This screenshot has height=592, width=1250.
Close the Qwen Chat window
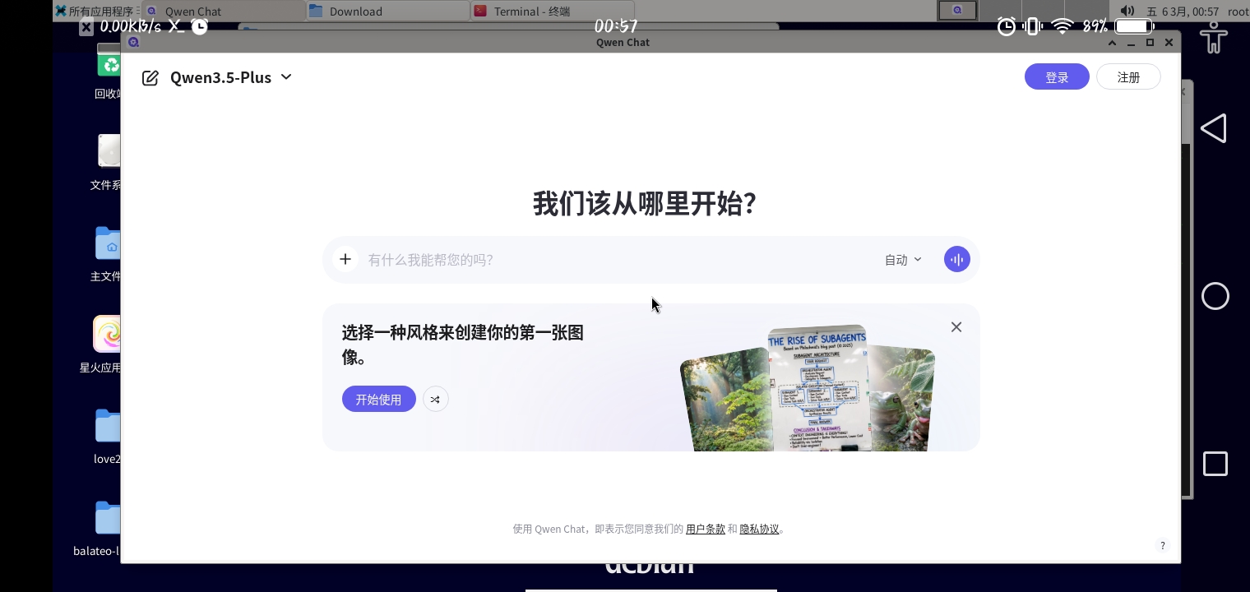(1169, 43)
